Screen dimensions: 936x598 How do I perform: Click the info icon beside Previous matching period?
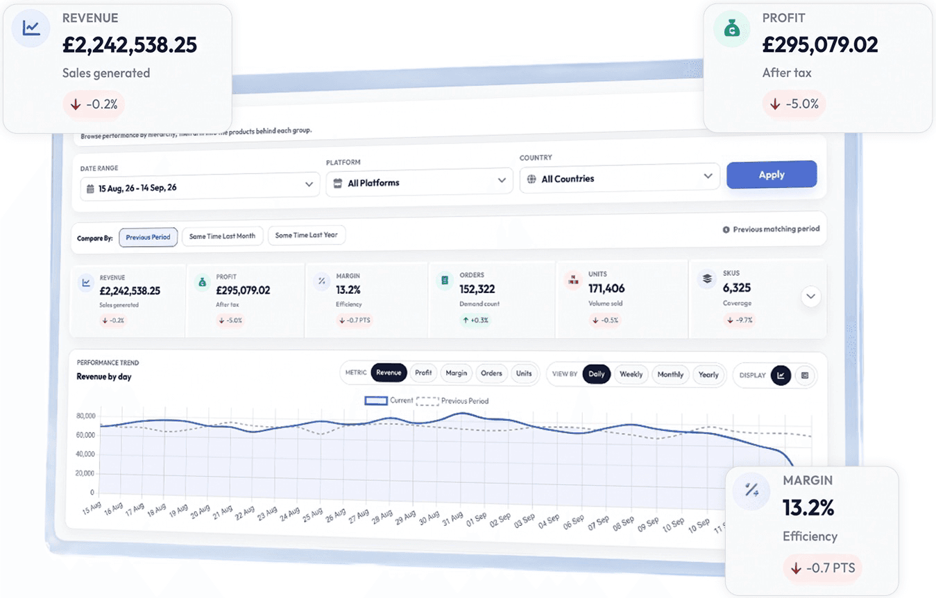click(726, 229)
